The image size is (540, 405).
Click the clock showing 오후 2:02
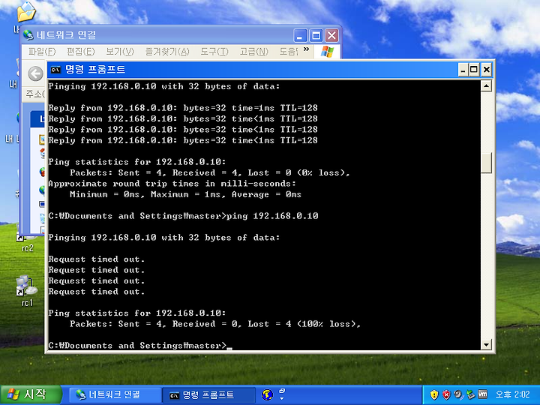(x=512, y=394)
